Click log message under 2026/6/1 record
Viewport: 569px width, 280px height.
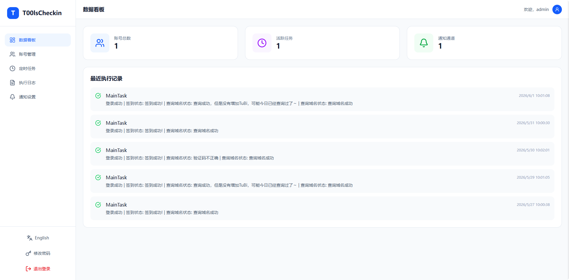[229, 103]
